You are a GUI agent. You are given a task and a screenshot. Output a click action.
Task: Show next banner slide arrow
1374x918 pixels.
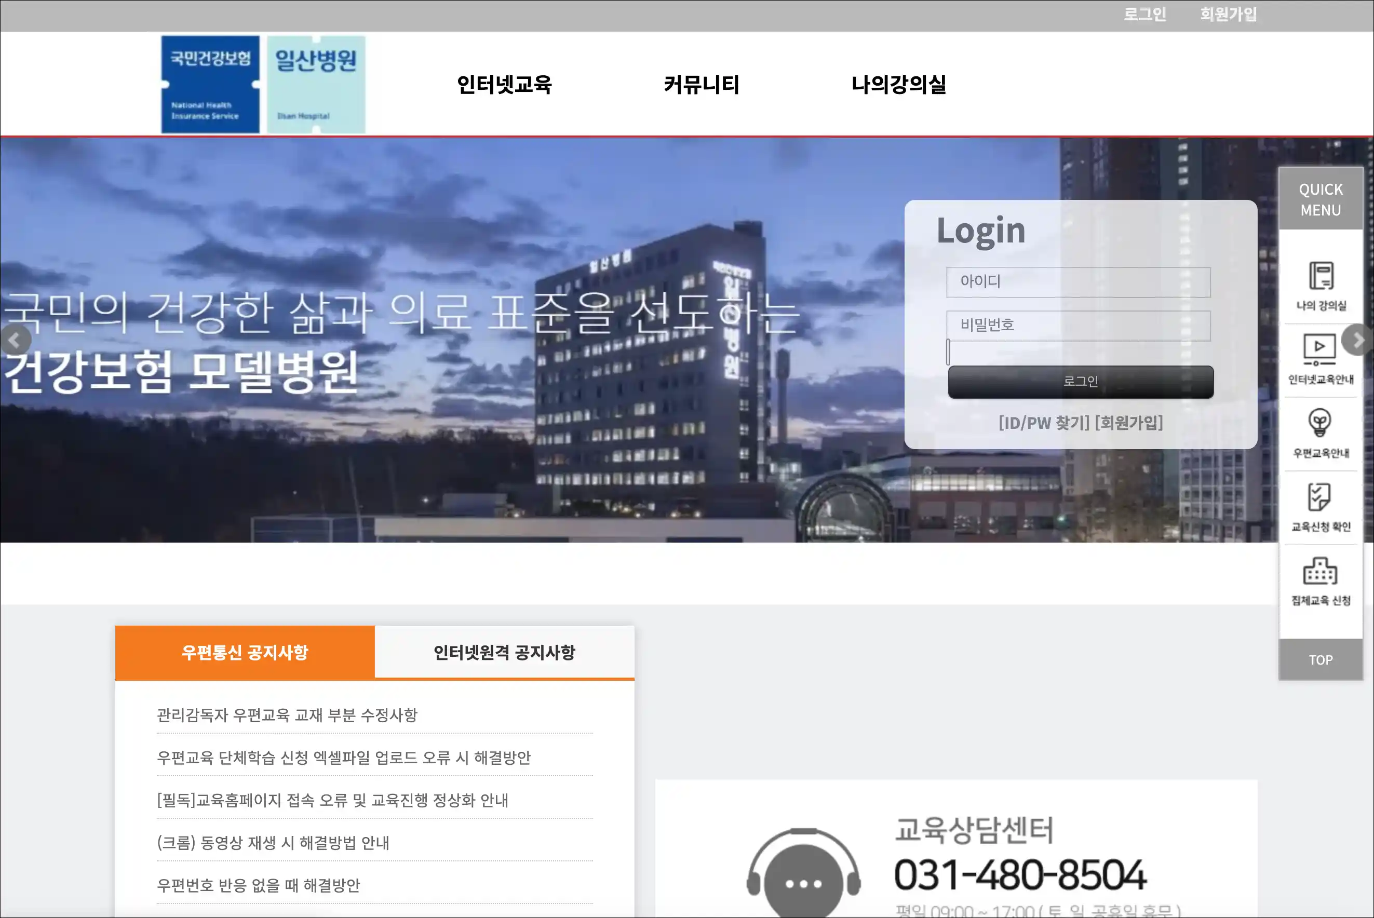[1358, 340]
